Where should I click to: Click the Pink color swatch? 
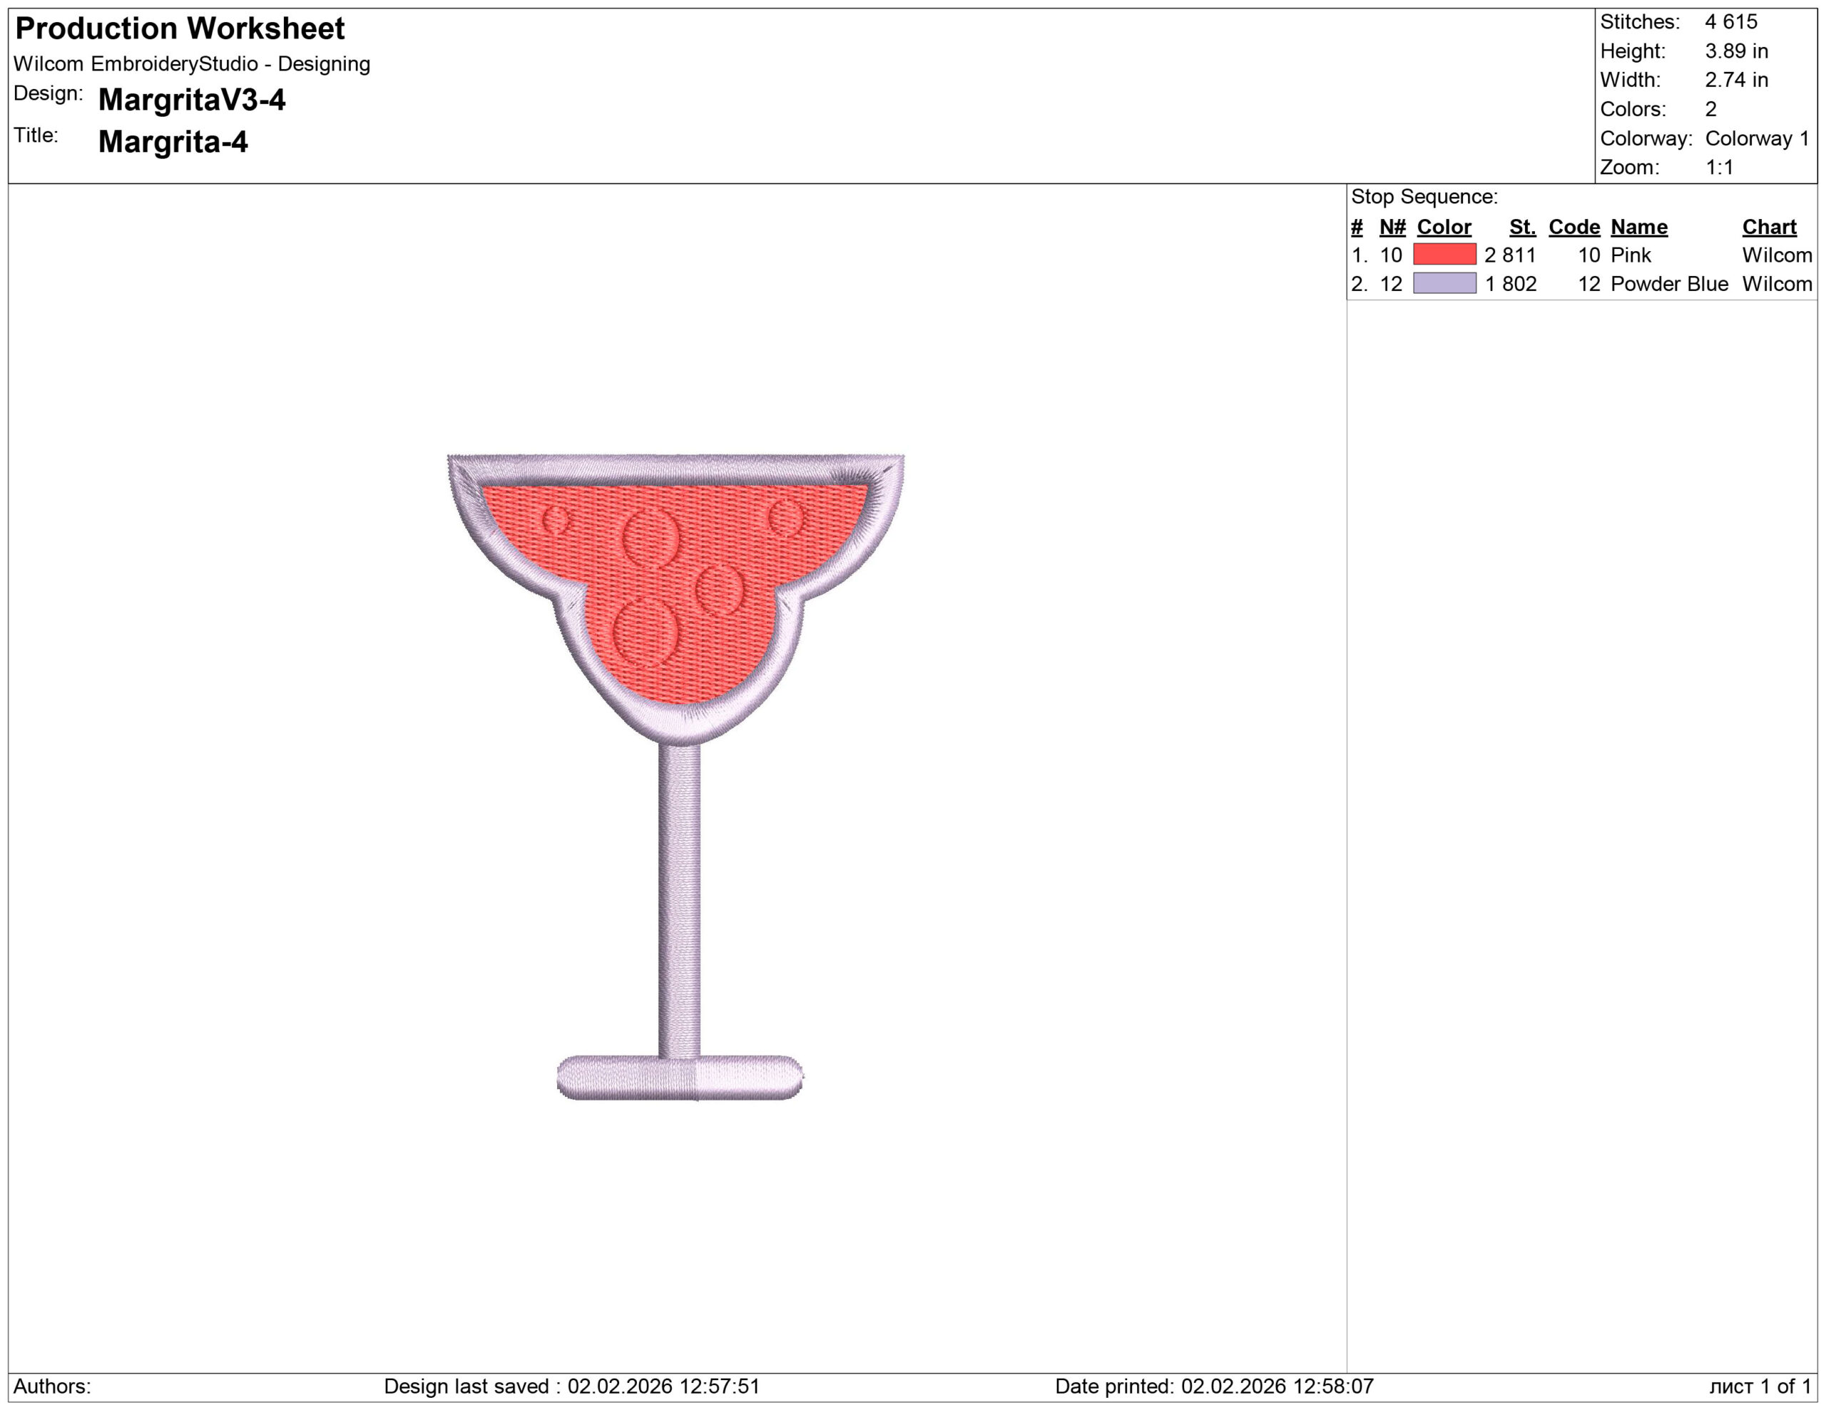[x=1444, y=254]
